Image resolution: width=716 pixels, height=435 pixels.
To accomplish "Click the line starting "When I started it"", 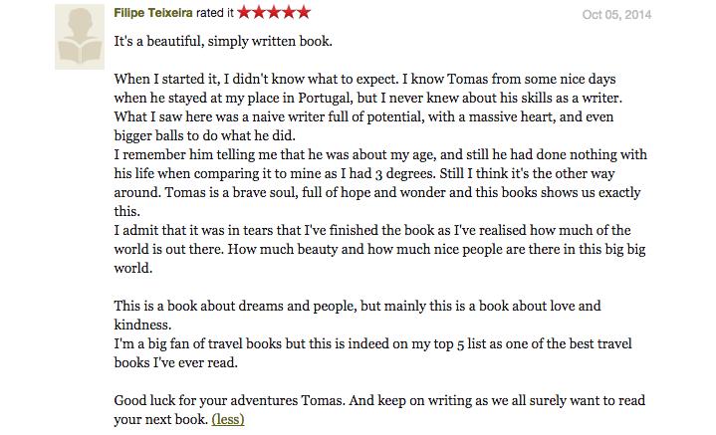I will coord(364,79).
